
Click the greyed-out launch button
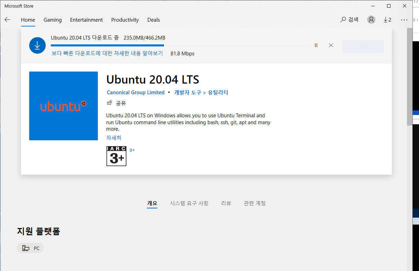pyautogui.click(x=363, y=46)
